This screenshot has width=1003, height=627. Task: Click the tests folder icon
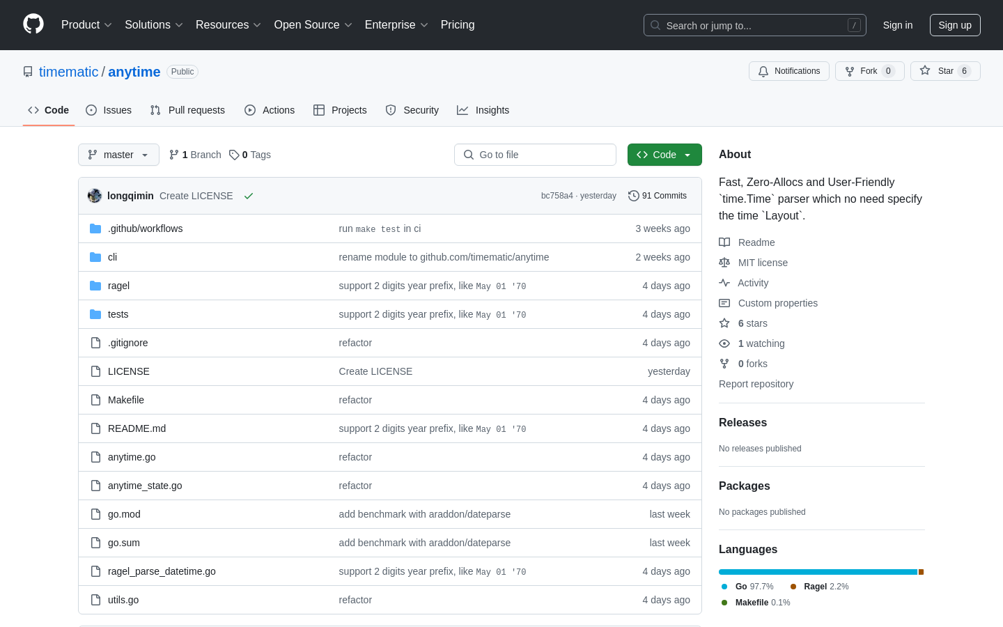[95, 314]
